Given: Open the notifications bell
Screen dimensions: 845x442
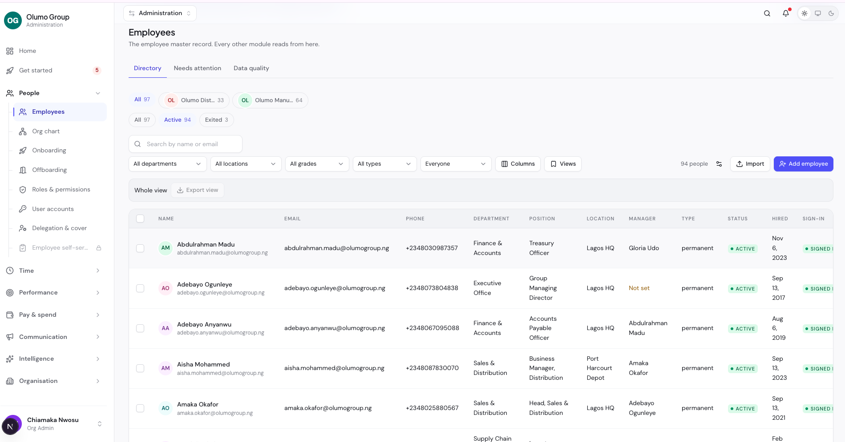Looking at the screenshot, I should [786, 13].
